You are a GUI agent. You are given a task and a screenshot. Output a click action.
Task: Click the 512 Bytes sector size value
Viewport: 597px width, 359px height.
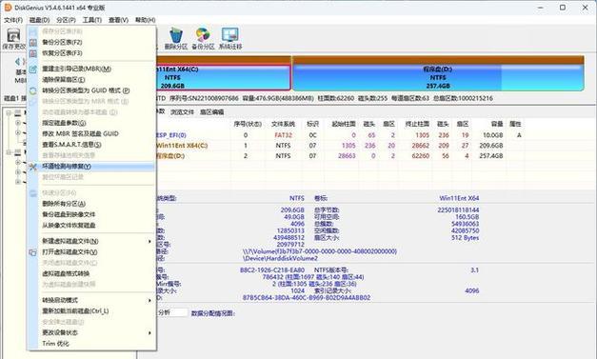tap(465, 237)
